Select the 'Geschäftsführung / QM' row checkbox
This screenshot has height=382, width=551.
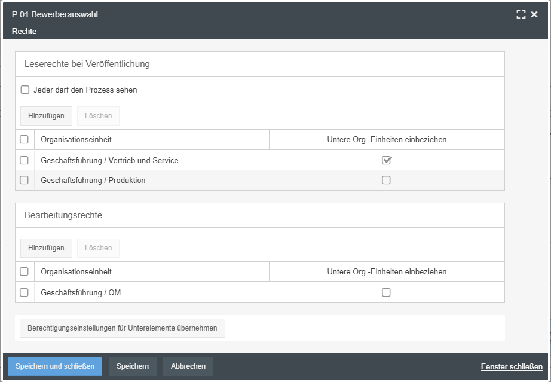coord(25,292)
